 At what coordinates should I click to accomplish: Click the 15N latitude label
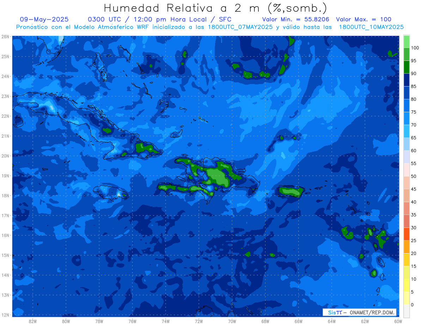(5, 255)
